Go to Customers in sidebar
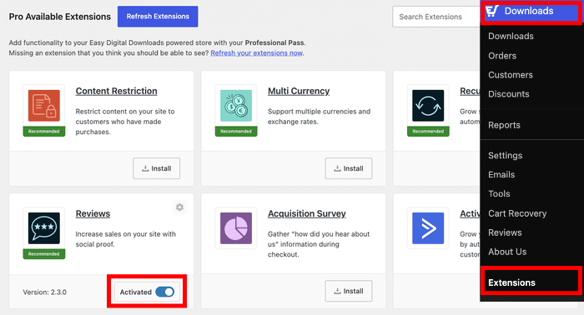This screenshot has height=315, width=584. click(x=511, y=75)
